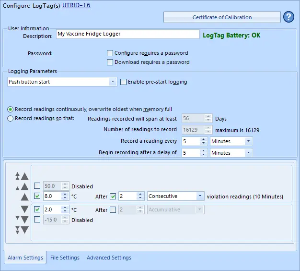The height and width of the screenshot is (271, 300).
Task: Open the UTRID-16 link
Action: (x=76, y=5)
